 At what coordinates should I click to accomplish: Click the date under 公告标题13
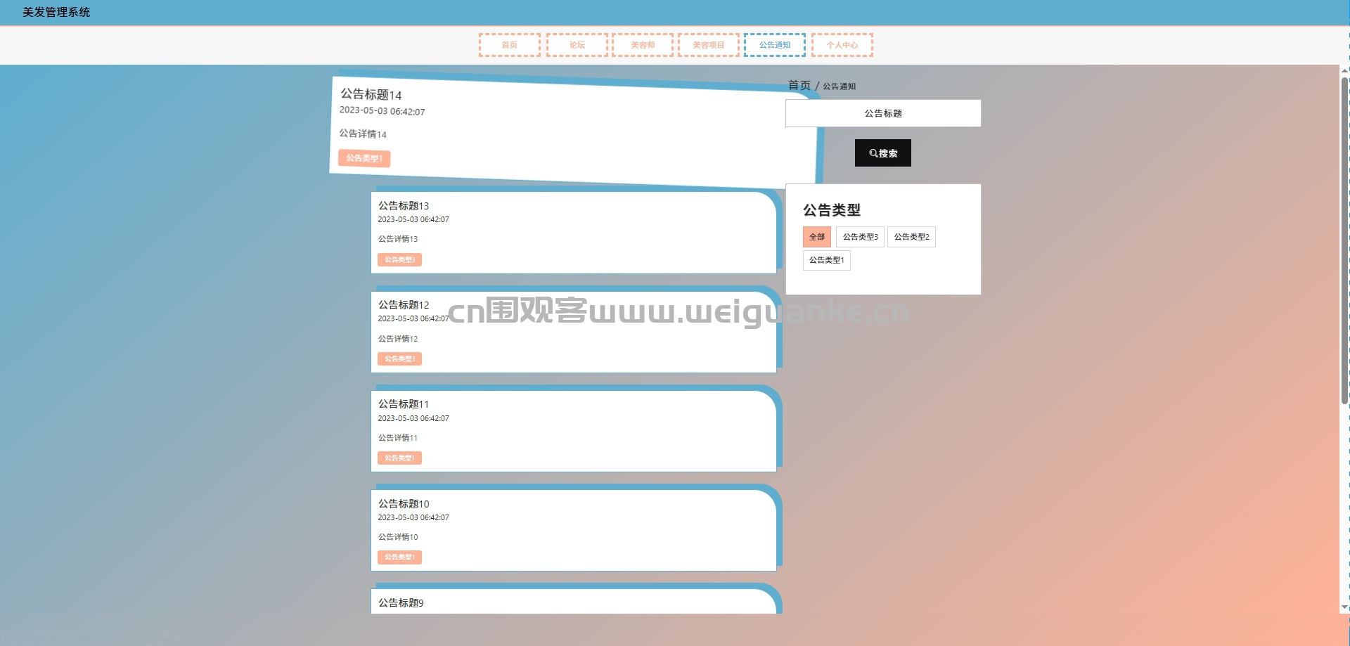[x=413, y=220]
